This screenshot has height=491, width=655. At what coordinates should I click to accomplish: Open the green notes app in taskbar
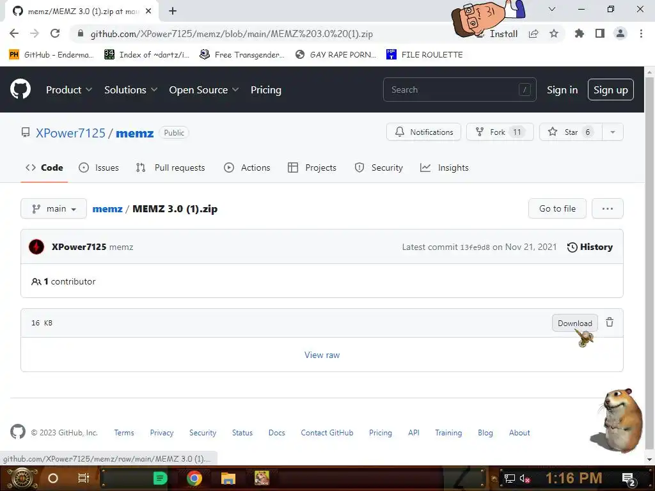click(x=160, y=478)
